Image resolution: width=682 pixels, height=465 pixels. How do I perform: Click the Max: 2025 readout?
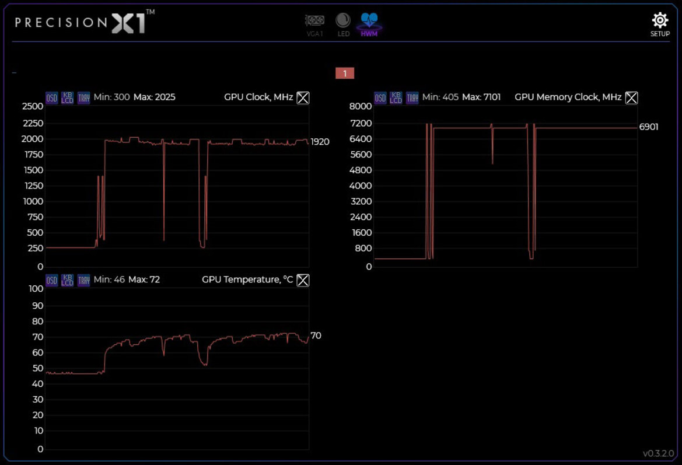tap(155, 97)
